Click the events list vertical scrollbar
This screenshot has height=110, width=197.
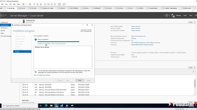click(x=195, y=87)
